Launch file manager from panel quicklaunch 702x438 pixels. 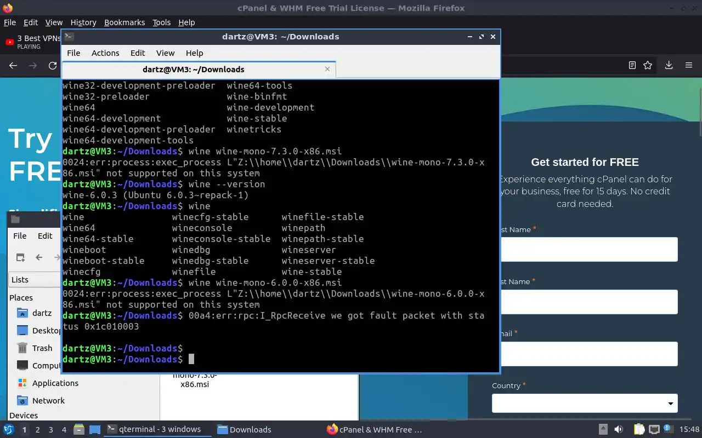point(78,430)
